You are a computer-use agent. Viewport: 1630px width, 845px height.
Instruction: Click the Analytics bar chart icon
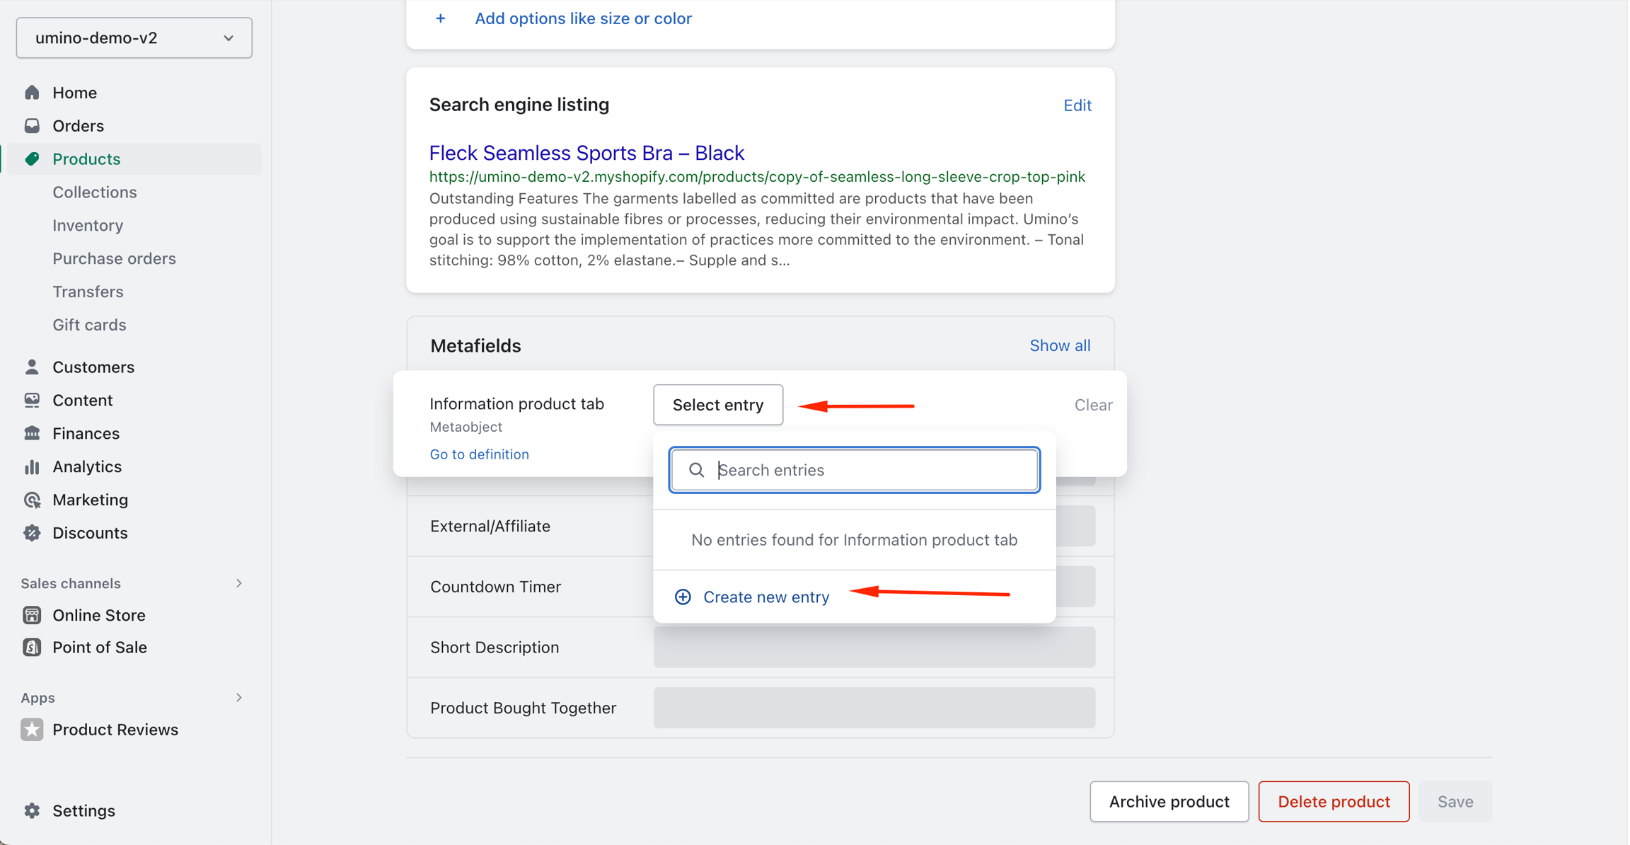pos(32,467)
